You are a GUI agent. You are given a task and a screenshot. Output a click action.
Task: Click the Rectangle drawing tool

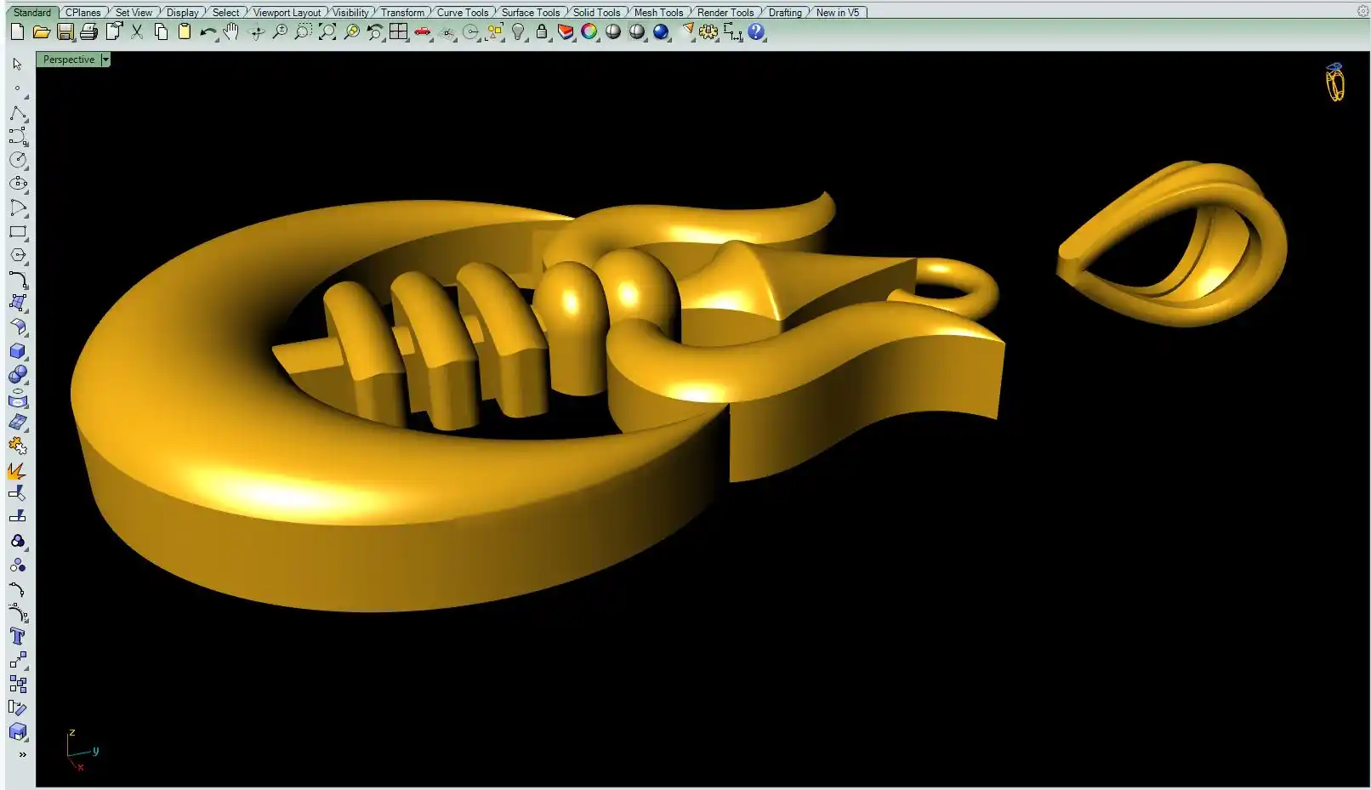[17, 231]
